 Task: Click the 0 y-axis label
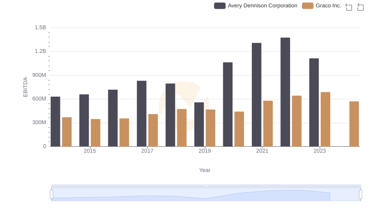click(44, 146)
